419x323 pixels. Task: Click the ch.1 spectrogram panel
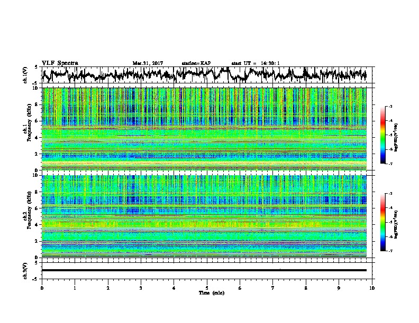click(x=204, y=129)
